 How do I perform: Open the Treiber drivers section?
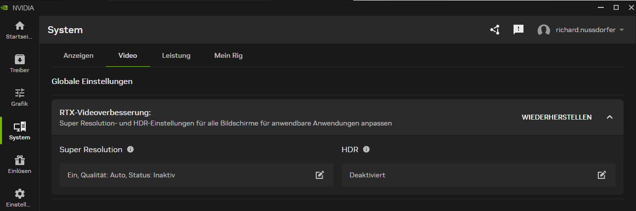click(19, 64)
